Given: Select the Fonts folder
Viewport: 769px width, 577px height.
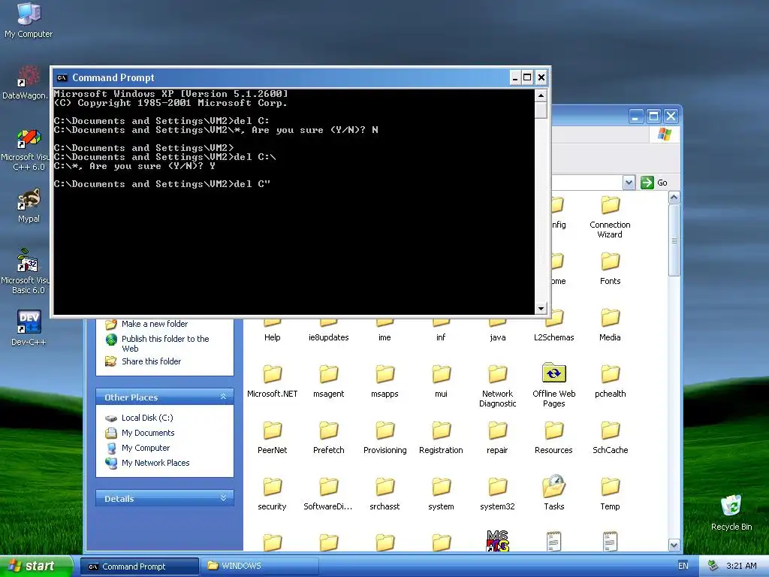Looking at the screenshot, I should (610, 268).
